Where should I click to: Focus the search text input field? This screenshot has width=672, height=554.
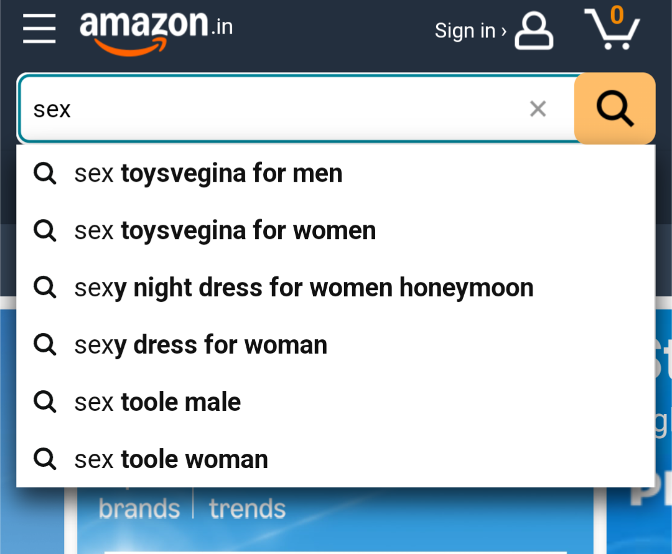(x=268, y=109)
